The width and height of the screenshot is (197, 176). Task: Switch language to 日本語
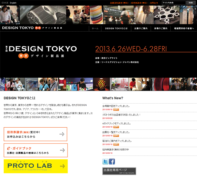coord(5,3)
